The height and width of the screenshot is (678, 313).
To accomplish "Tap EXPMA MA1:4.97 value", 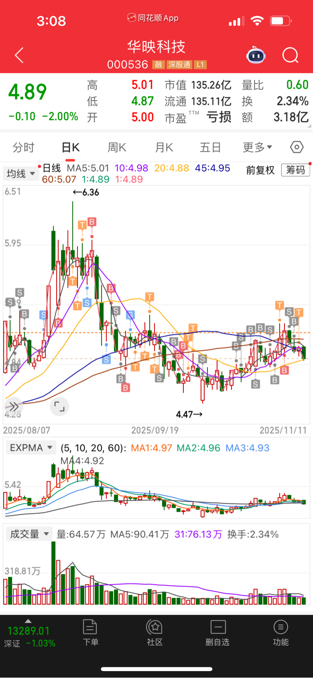I will coord(152,448).
